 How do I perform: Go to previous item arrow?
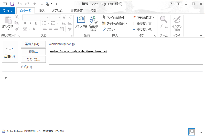coord(35,4)
